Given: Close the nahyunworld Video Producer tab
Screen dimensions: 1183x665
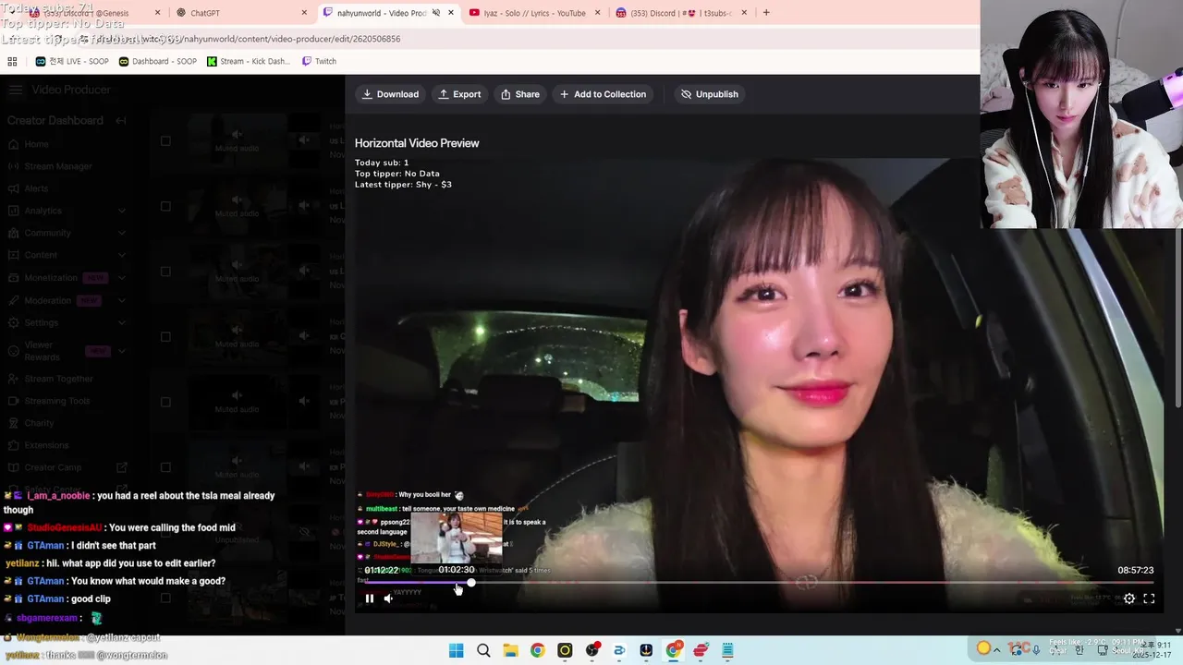Looking at the screenshot, I should coord(451,13).
